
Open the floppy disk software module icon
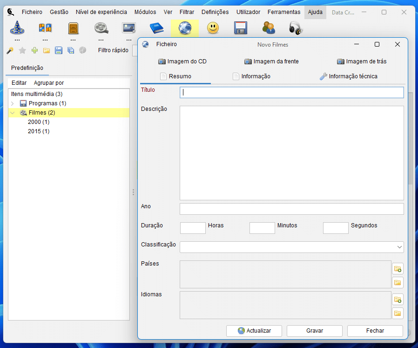coord(241,28)
